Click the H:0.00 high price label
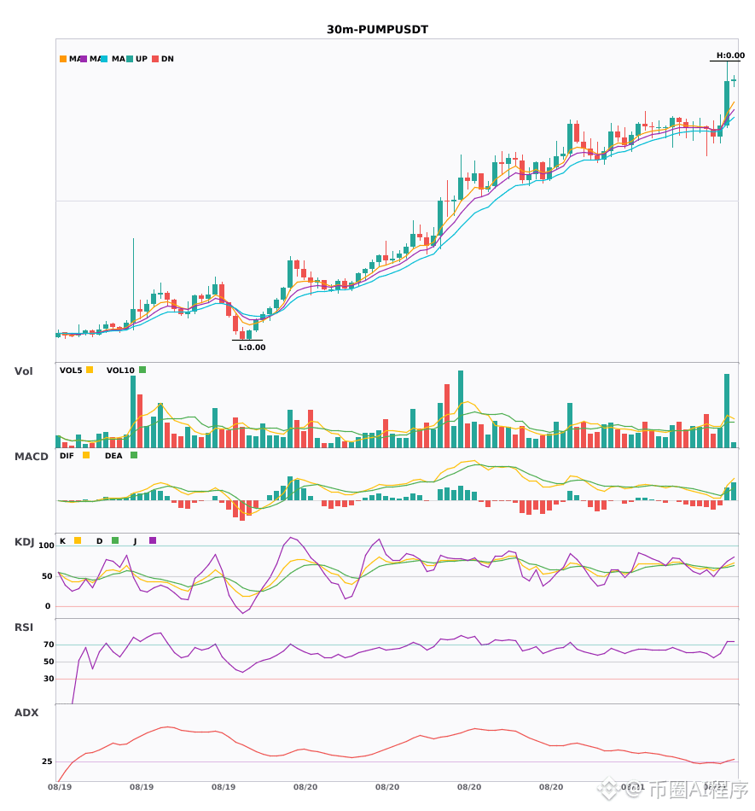 [x=730, y=55]
